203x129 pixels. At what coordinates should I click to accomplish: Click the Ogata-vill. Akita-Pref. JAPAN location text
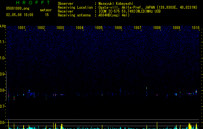pyautogui.click(x=148, y=7)
